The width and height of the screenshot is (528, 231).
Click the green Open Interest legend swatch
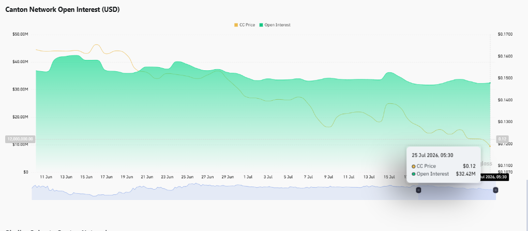point(261,25)
